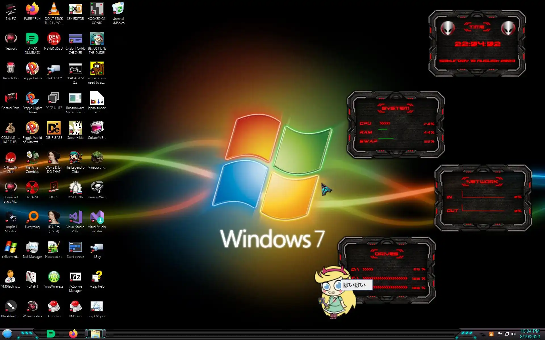Select the Peggle Deluxe icon
Viewport: 545px width, 340px height.
click(32, 69)
